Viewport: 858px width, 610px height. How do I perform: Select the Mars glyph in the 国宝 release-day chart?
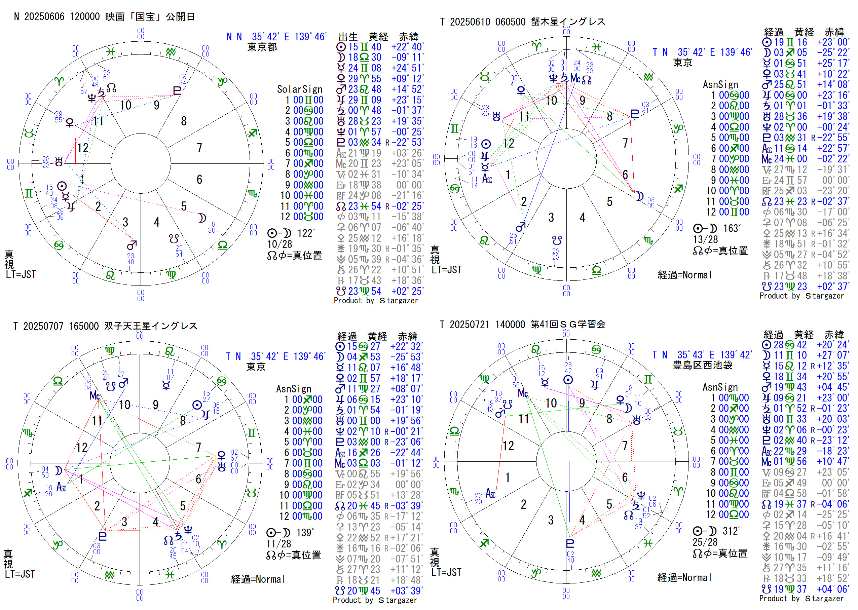(x=132, y=245)
